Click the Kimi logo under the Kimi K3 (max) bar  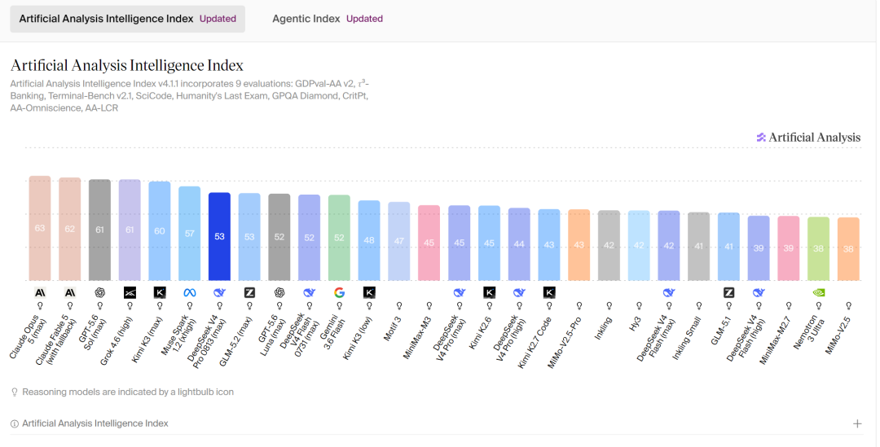coord(160,293)
